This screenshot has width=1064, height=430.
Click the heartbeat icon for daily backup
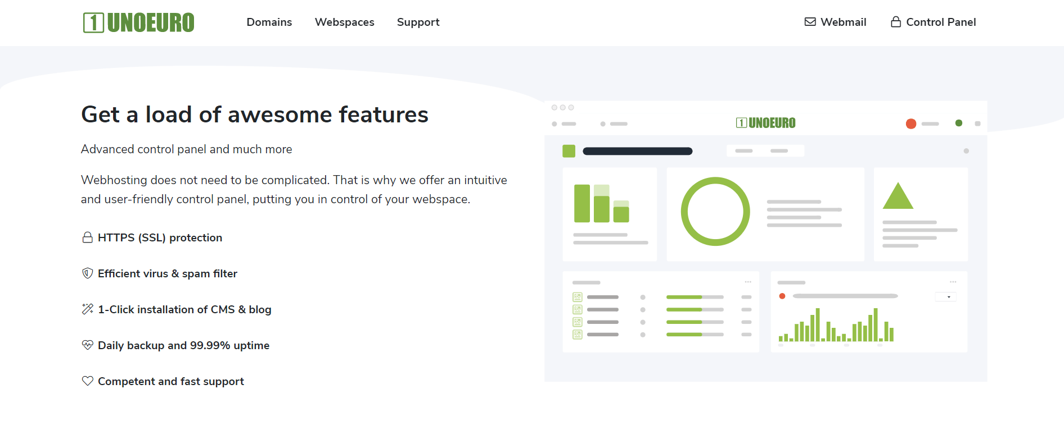coord(87,345)
